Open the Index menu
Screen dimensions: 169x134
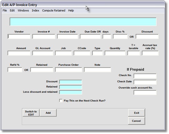pyautogui.click(x=36, y=10)
